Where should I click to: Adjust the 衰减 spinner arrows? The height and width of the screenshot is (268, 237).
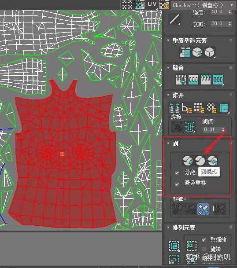230,23
